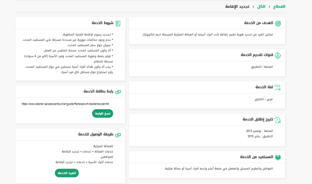Click the language icon beside لغة الخدمة
Image resolution: width=312 pixels, height=184 pixels.
point(278,87)
